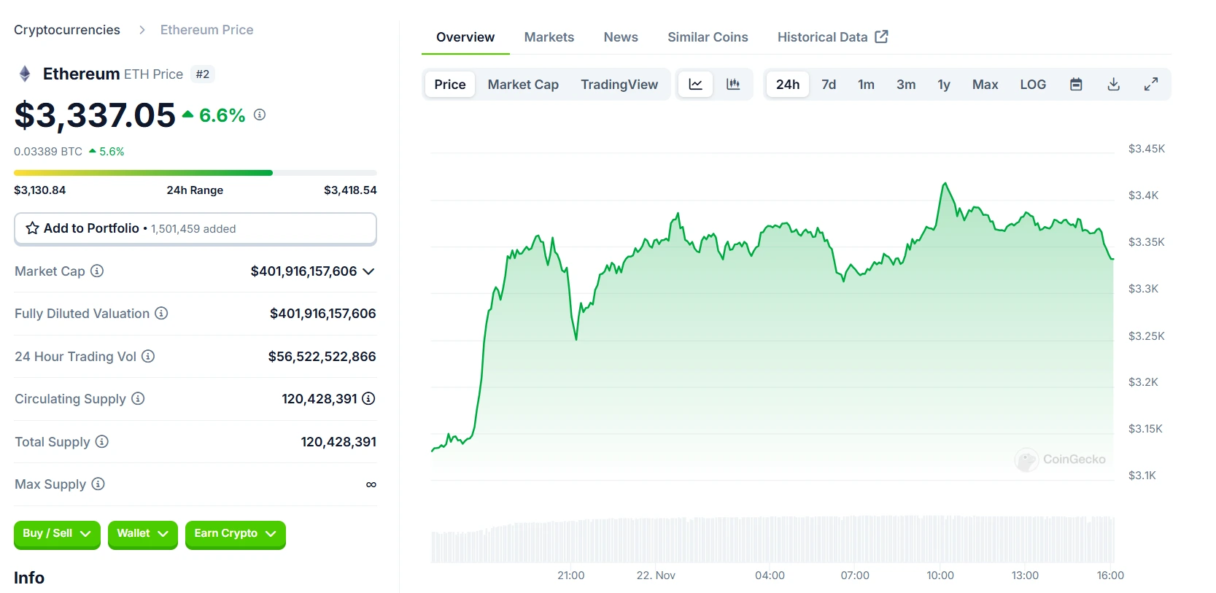Open the calendar date range picker

click(1076, 85)
